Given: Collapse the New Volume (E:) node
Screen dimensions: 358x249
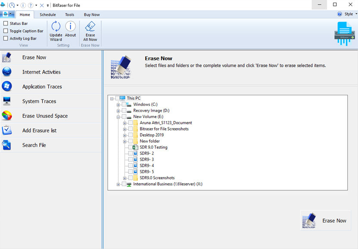Looking at the screenshot, I should coord(118,117).
